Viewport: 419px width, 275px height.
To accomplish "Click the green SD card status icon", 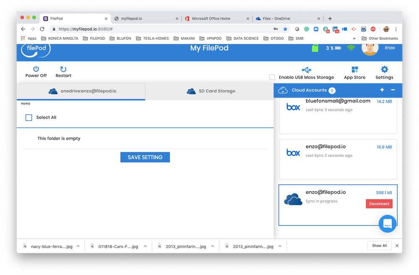I will [x=315, y=48].
